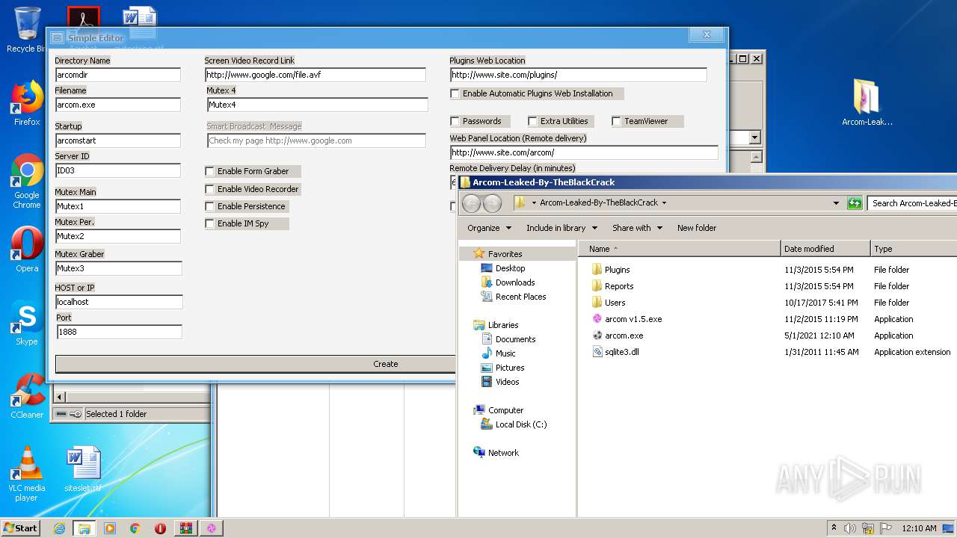Open the Documents library
Image resolution: width=957 pixels, height=538 pixels.
[x=515, y=339]
